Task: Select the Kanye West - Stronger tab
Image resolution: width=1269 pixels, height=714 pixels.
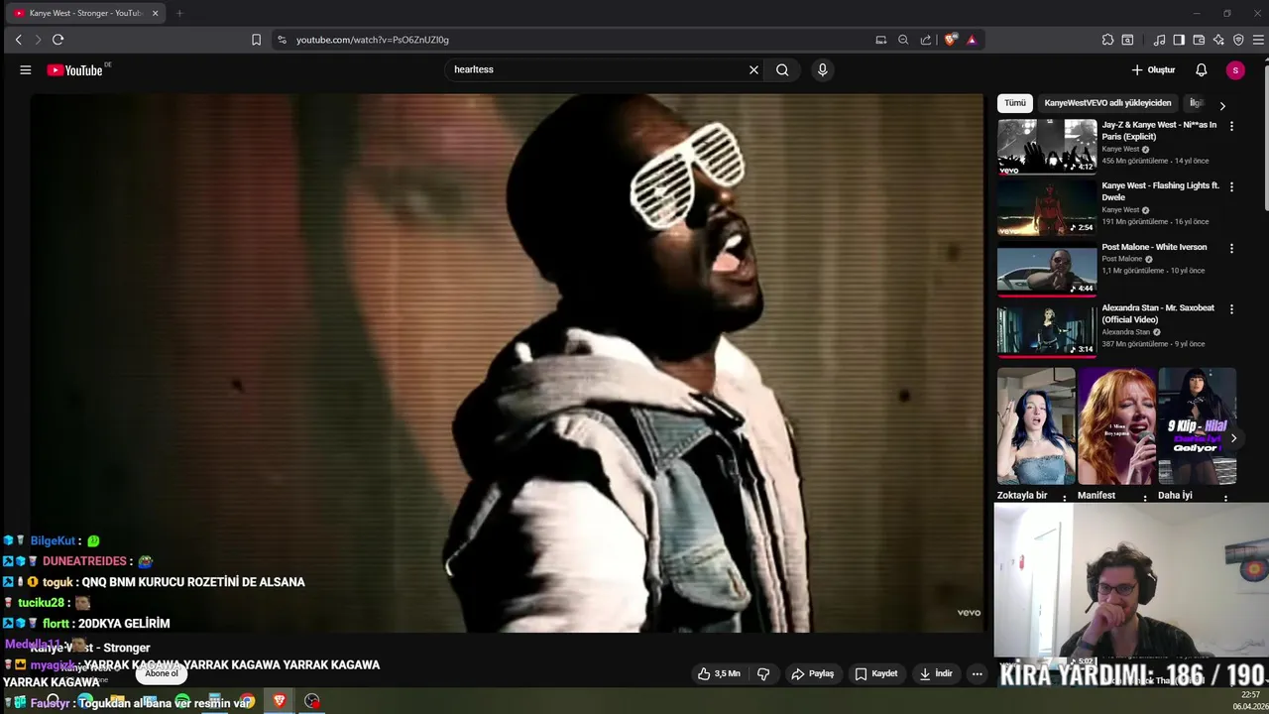Action: [85, 13]
